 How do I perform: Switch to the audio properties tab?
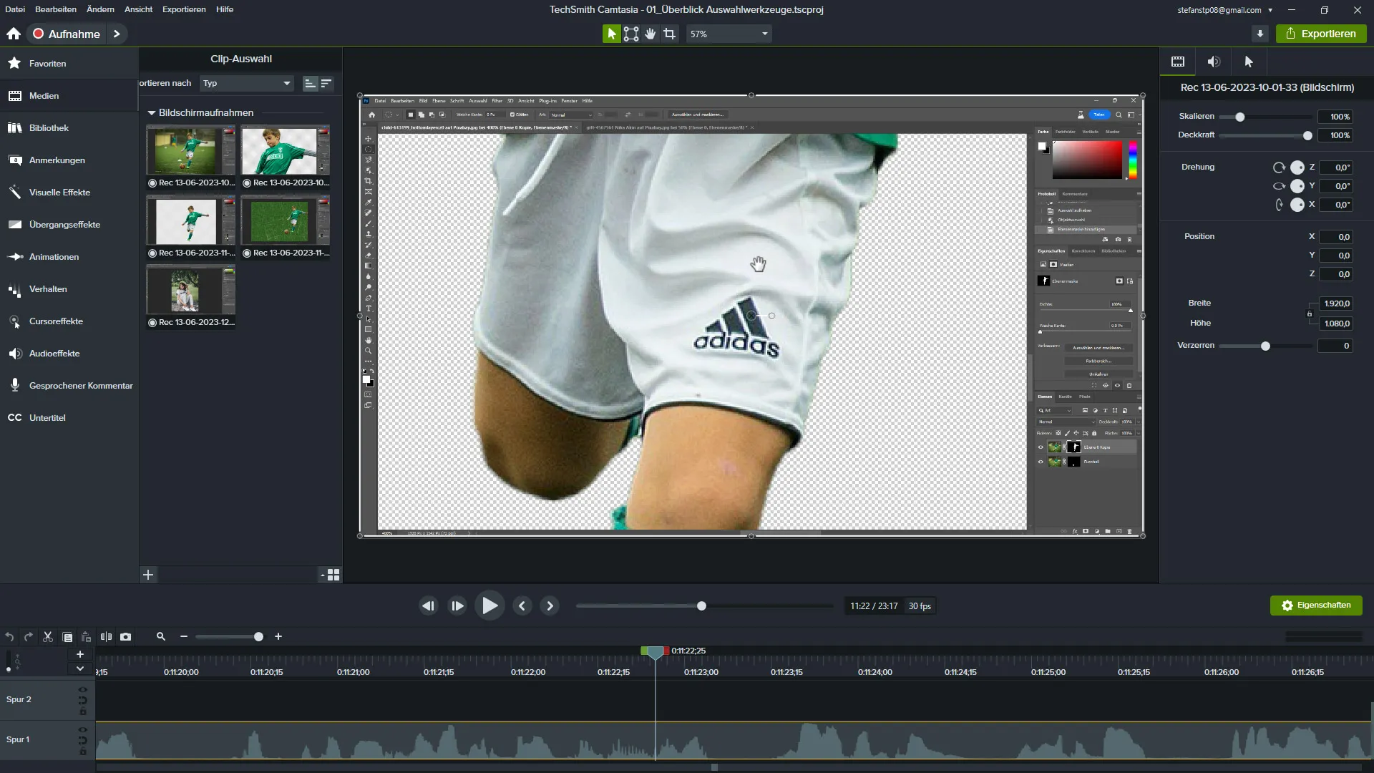coord(1214,62)
